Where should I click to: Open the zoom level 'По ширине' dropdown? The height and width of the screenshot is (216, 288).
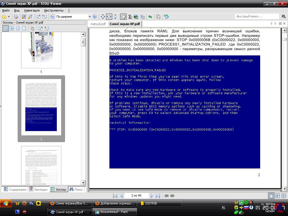click(90, 17)
